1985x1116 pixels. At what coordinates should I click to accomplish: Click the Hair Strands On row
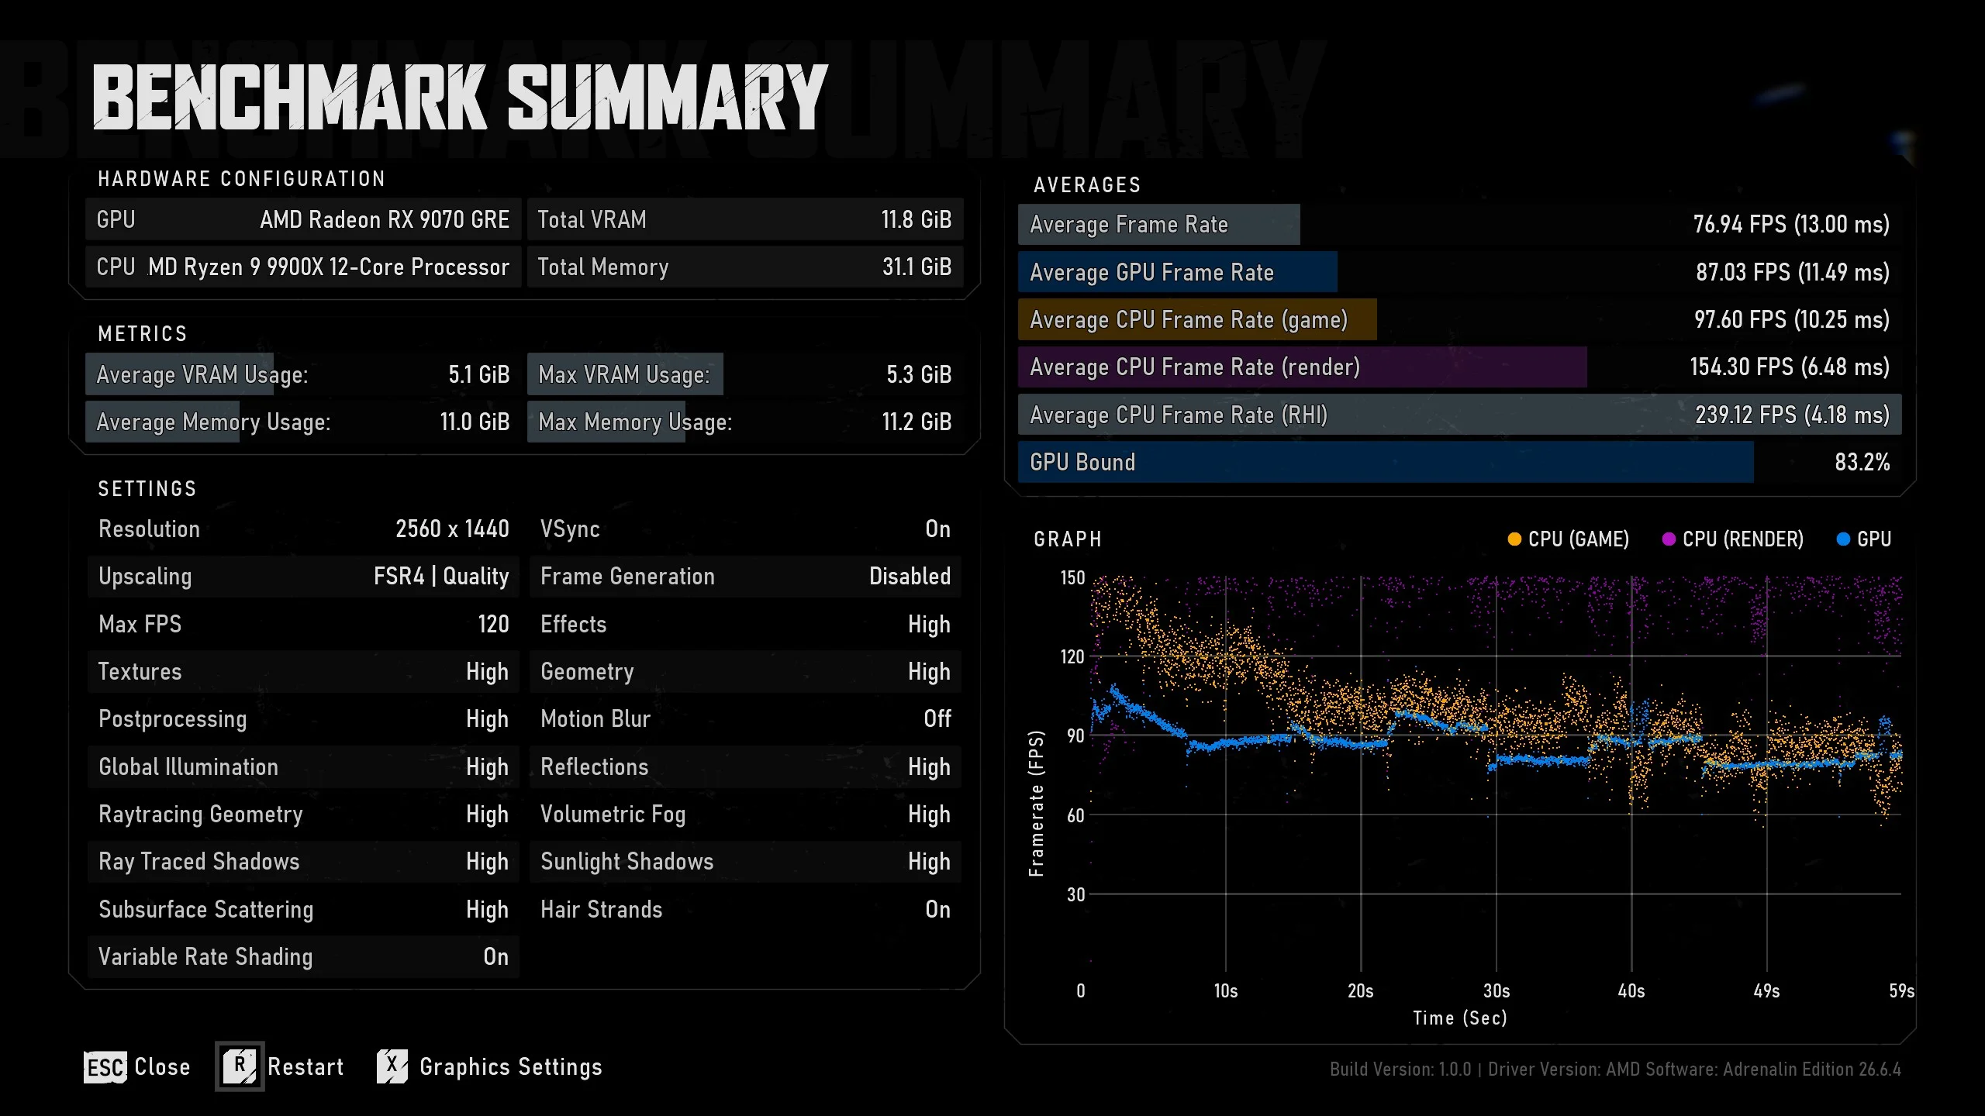[x=745, y=910]
